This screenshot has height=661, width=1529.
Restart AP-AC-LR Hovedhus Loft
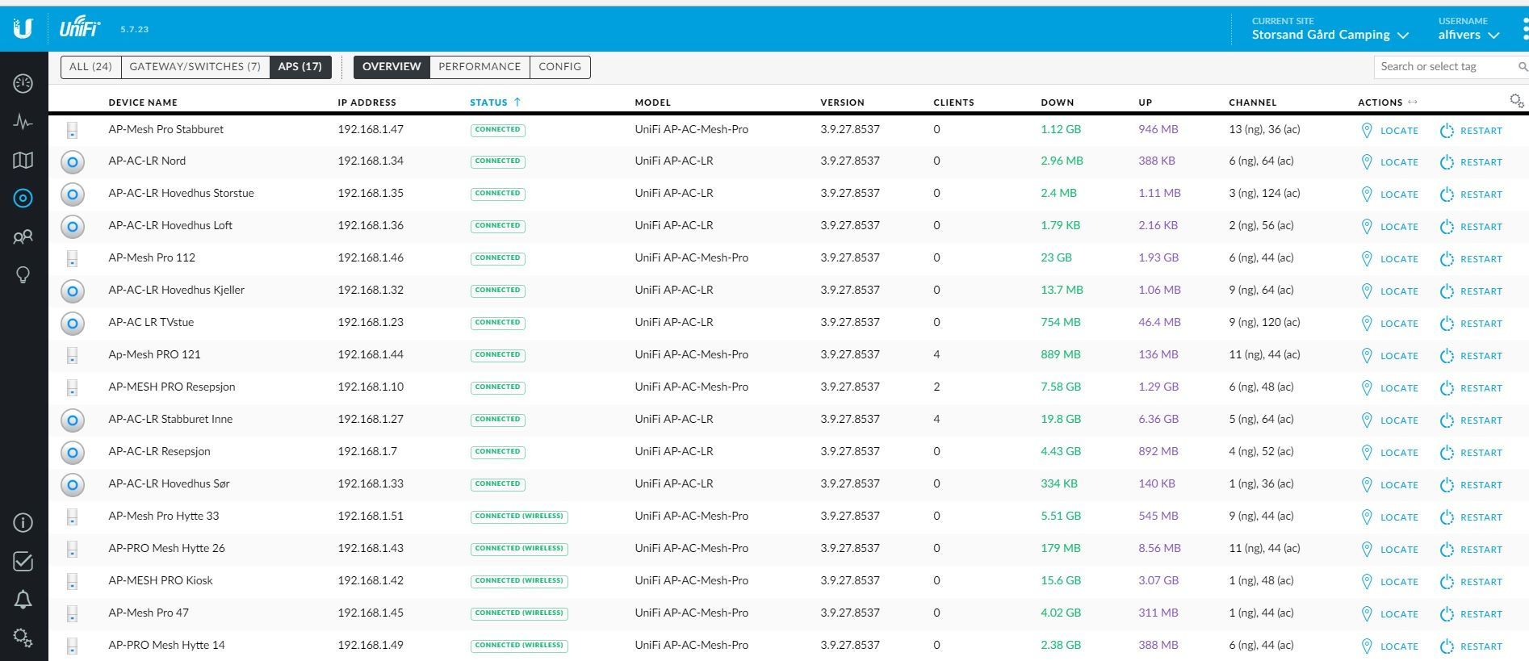click(1471, 227)
